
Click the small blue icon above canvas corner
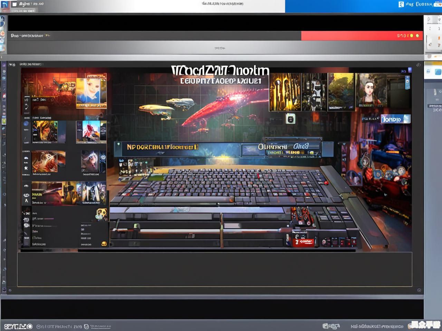(410, 70)
